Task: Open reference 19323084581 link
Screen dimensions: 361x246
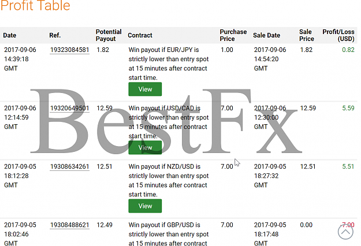Action: coord(69,50)
